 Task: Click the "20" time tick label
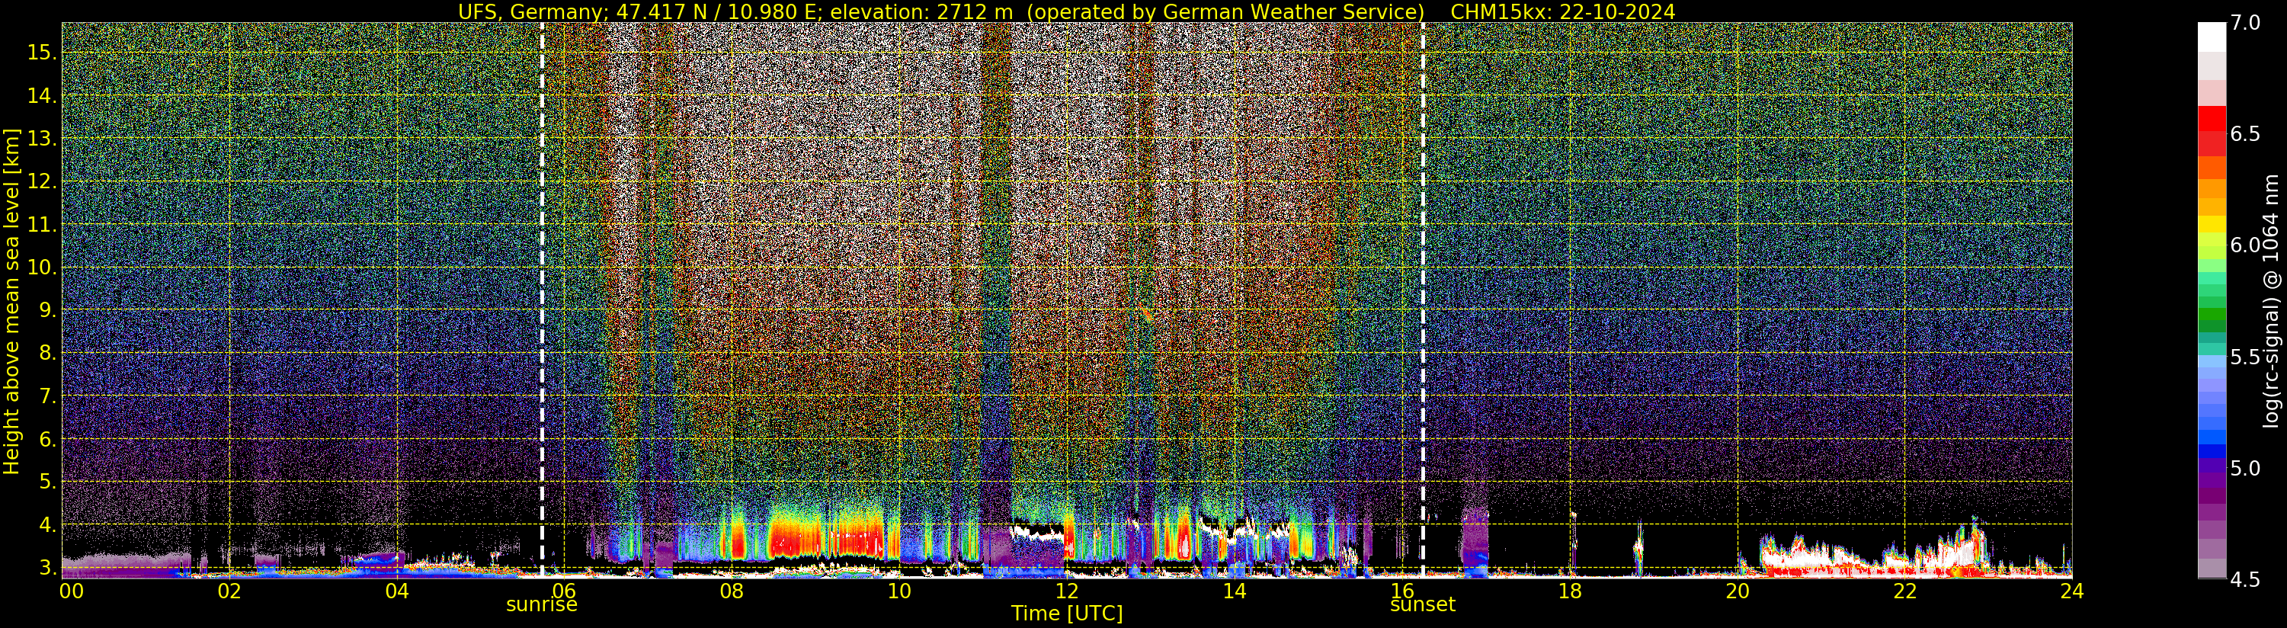pos(1737,591)
